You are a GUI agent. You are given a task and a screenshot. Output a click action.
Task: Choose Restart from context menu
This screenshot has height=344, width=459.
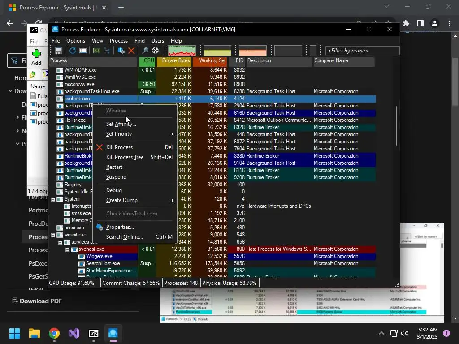point(135,167)
